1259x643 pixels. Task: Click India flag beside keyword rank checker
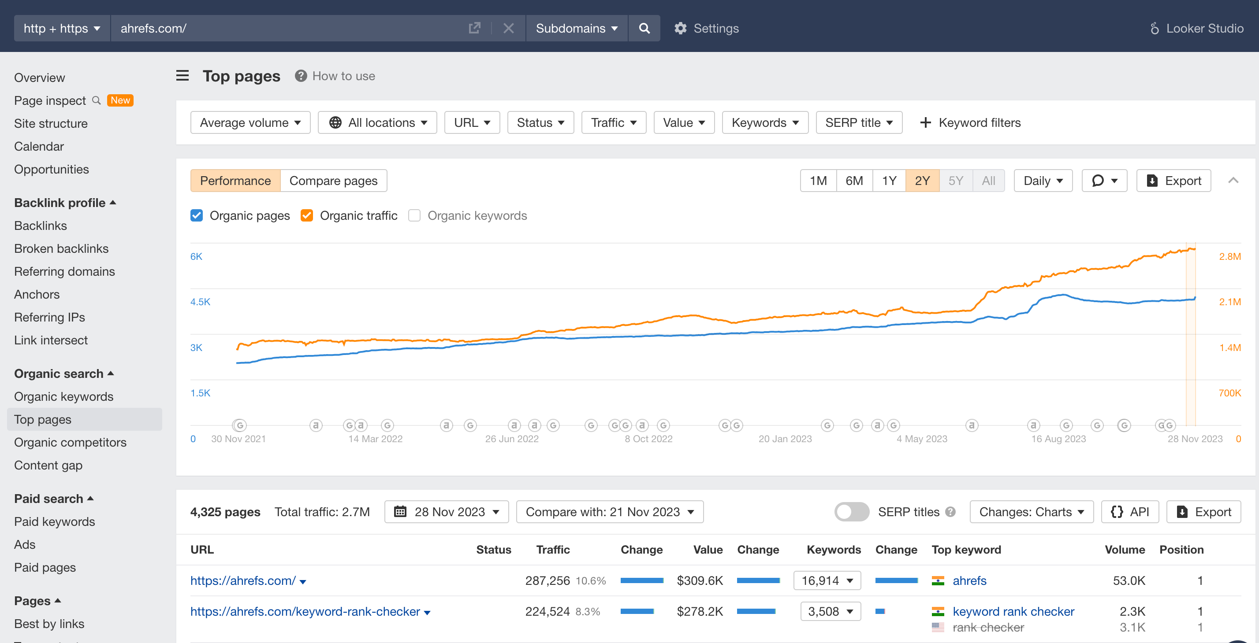click(937, 611)
